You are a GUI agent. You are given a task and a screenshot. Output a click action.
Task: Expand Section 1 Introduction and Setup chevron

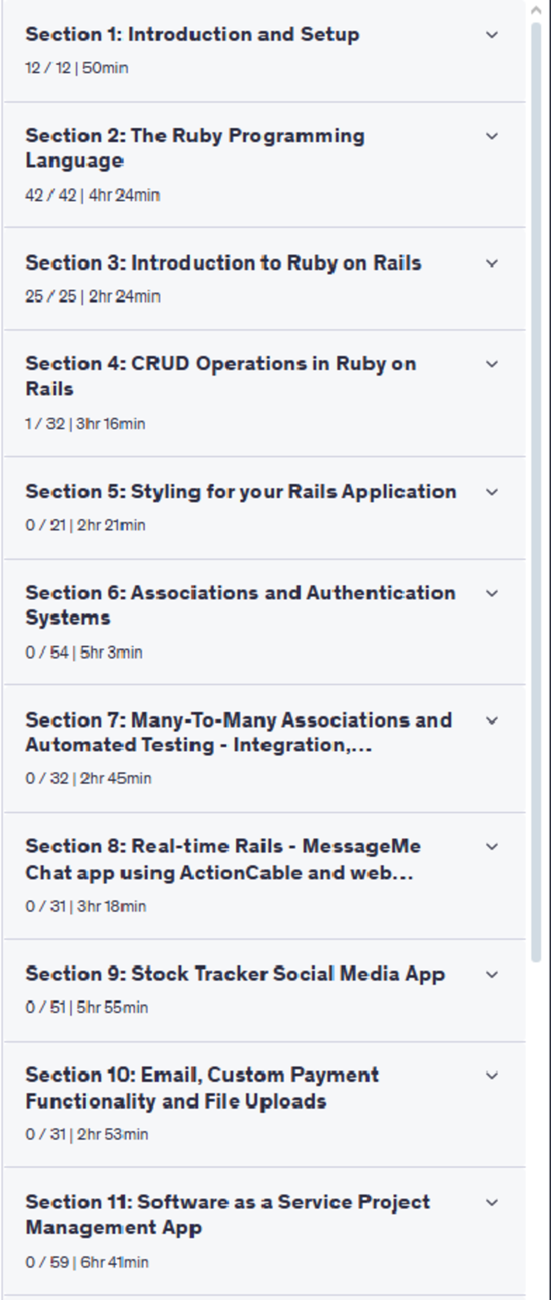coord(491,35)
